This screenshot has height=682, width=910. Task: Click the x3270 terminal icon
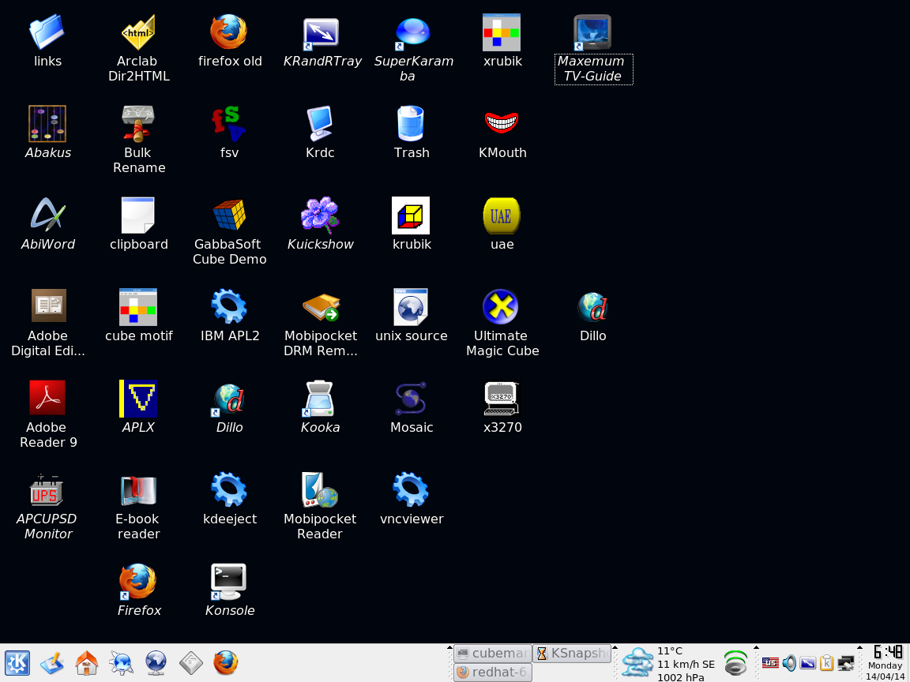pyautogui.click(x=502, y=399)
